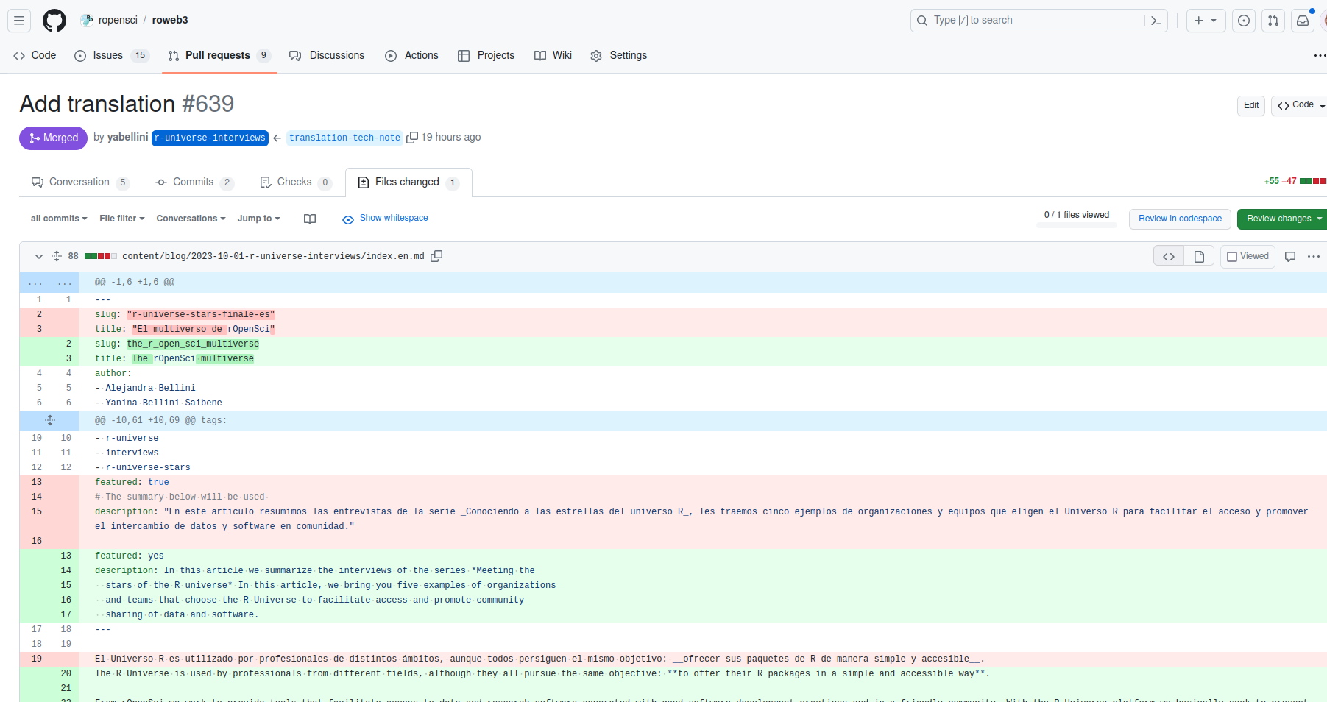
Task: Open the Review changes dropdown
Action: (x=1281, y=219)
